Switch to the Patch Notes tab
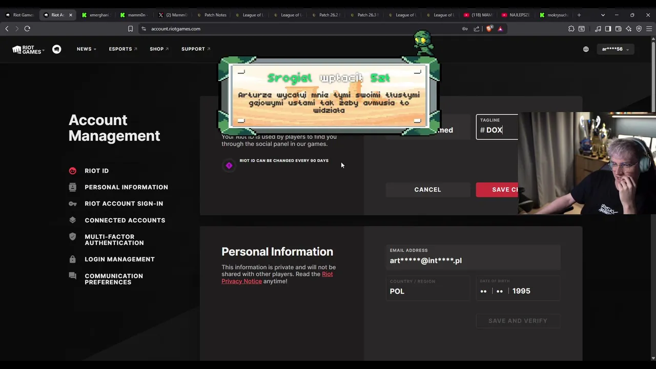This screenshot has width=656, height=369. (212, 15)
